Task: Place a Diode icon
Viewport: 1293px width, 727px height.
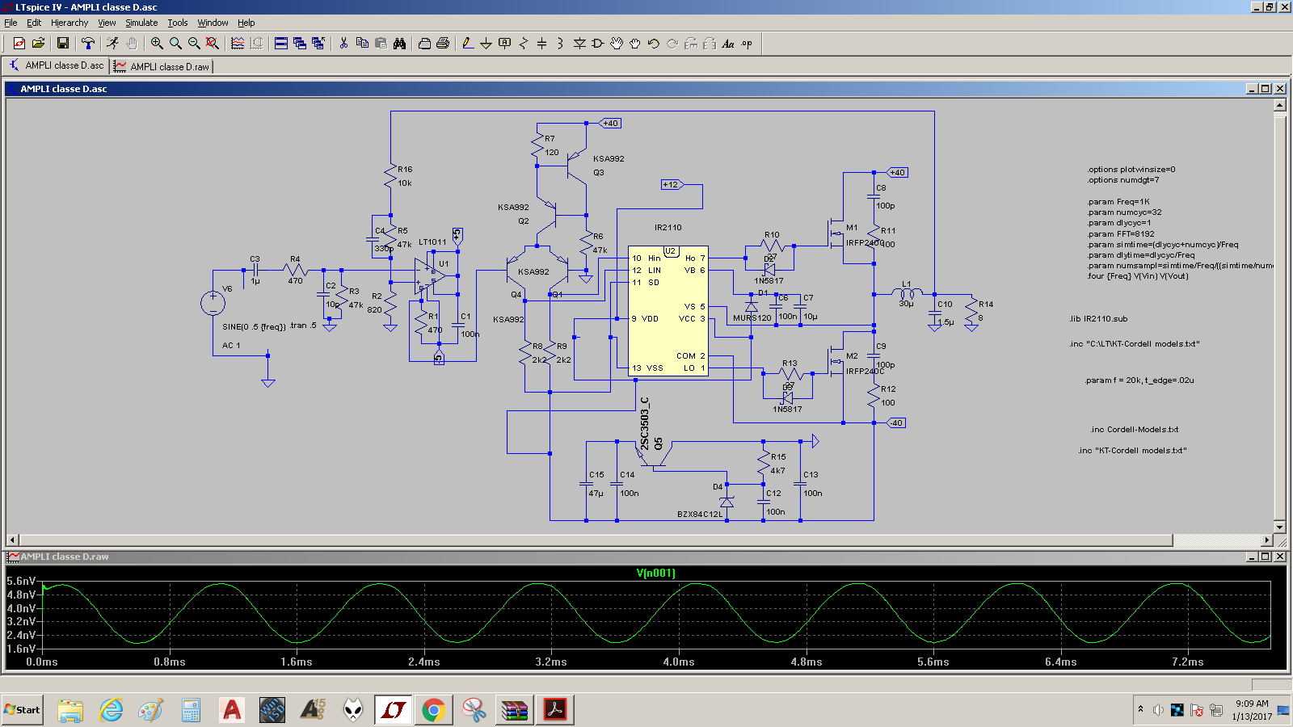Action: pyautogui.click(x=579, y=44)
